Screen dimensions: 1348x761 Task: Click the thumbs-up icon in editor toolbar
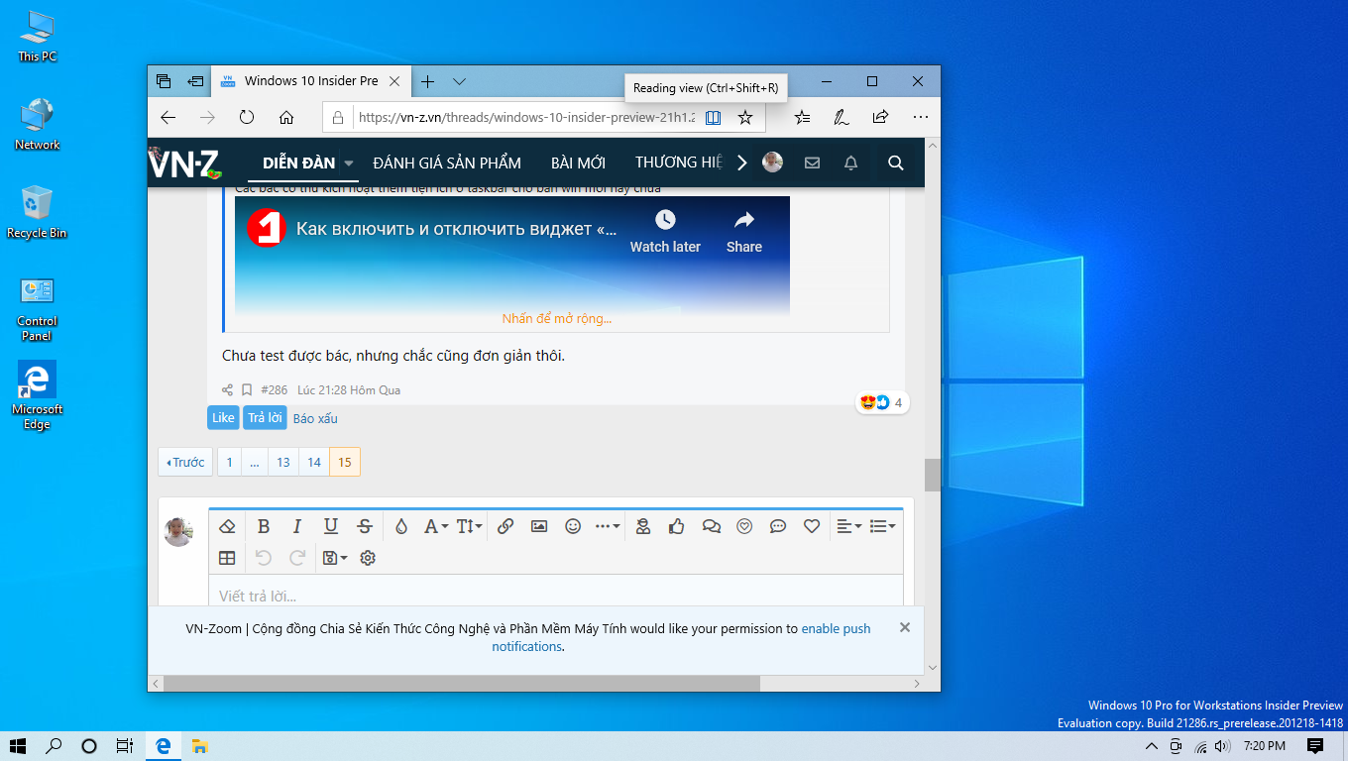pyautogui.click(x=677, y=526)
